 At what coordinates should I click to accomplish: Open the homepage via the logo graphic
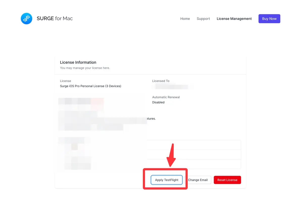pos(26,18)
